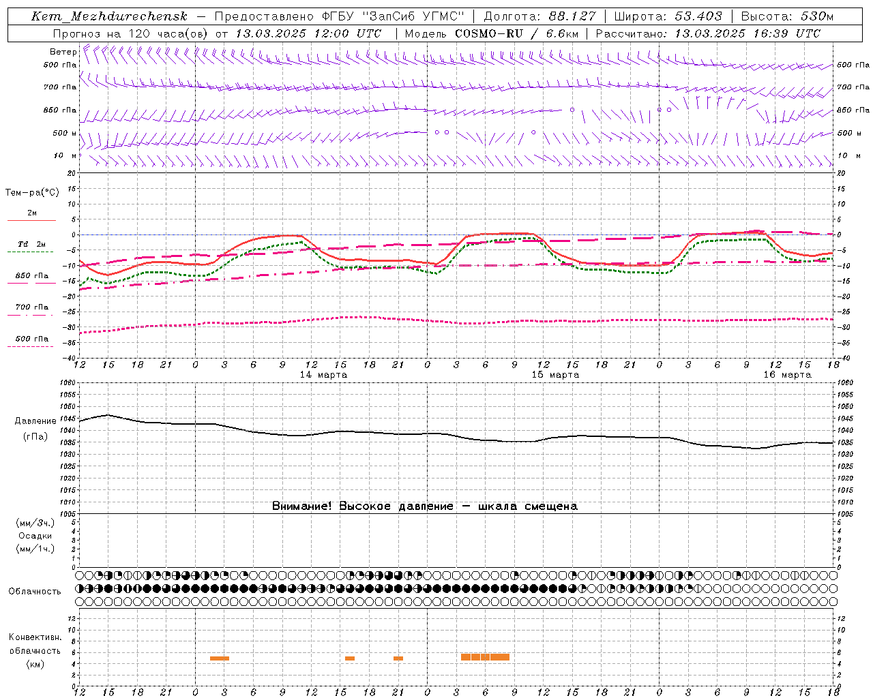873x698 pixels.
Task: Select the 10 м wind level label at left
Action: 65,156
